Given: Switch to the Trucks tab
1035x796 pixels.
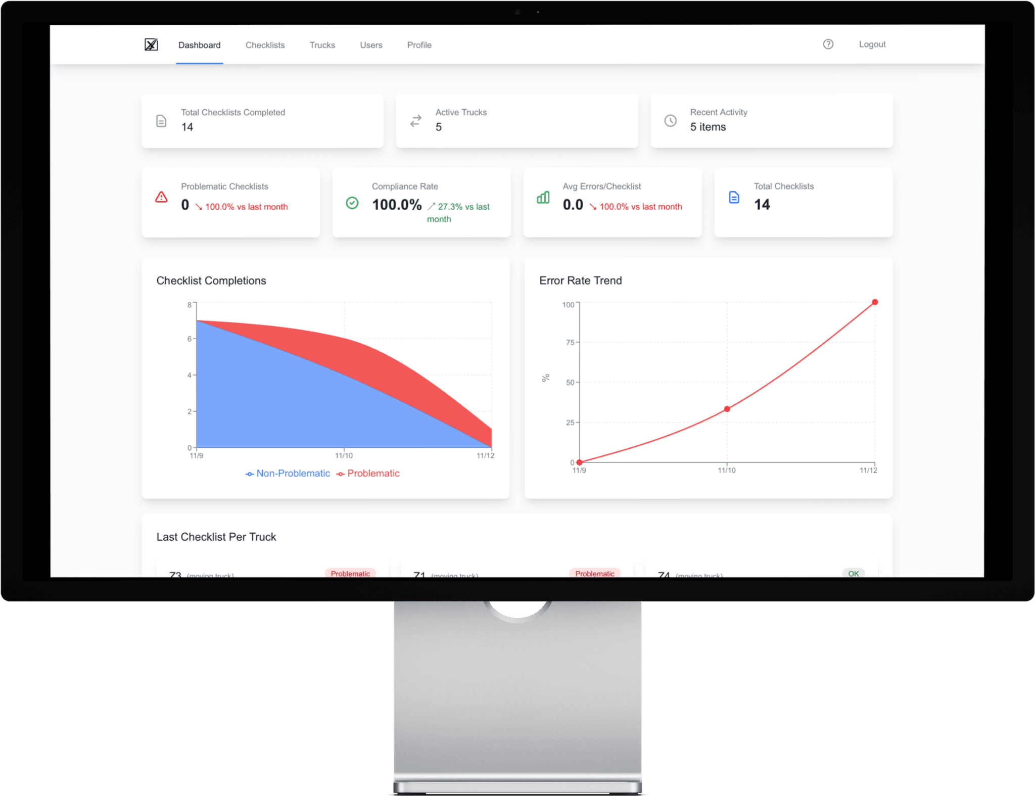Looking at the screenshot, I should (322, 45).
